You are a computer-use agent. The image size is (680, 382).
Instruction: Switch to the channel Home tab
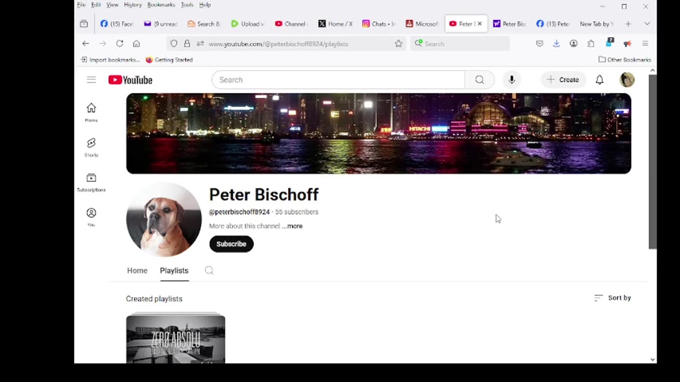pos(137,271)
